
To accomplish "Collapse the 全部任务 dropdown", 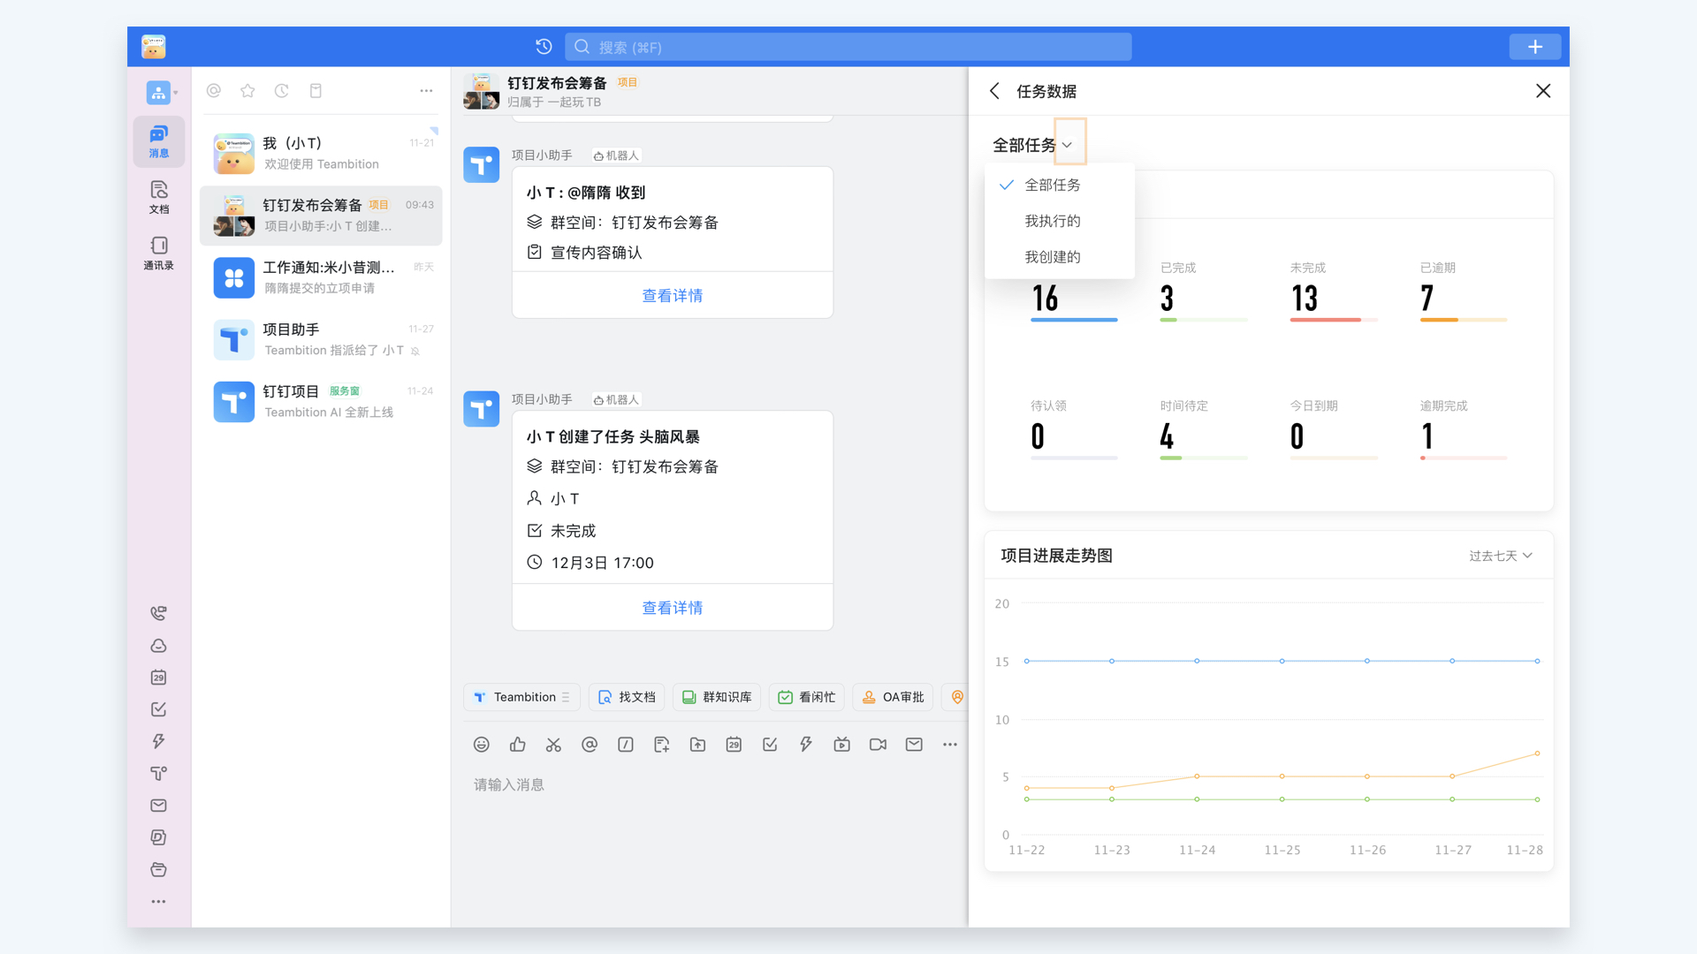I will point(1069,142).
